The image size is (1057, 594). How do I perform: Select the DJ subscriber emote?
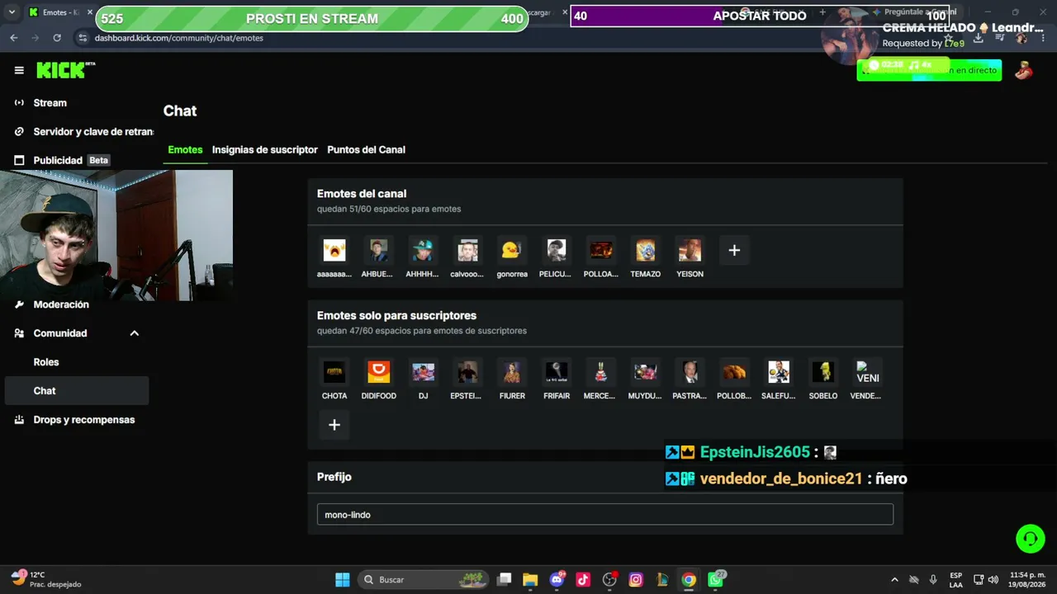[423, 372]
